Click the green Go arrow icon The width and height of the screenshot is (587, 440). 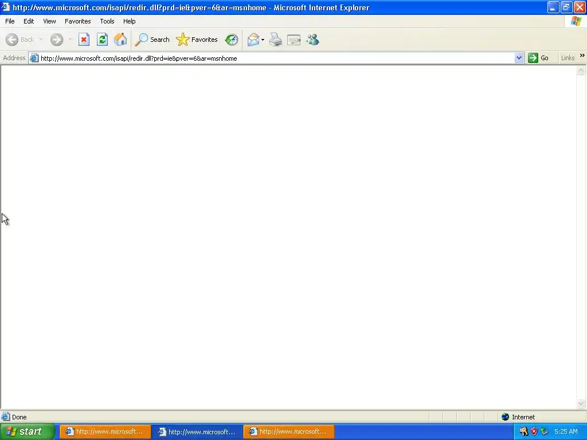(533, 58)
